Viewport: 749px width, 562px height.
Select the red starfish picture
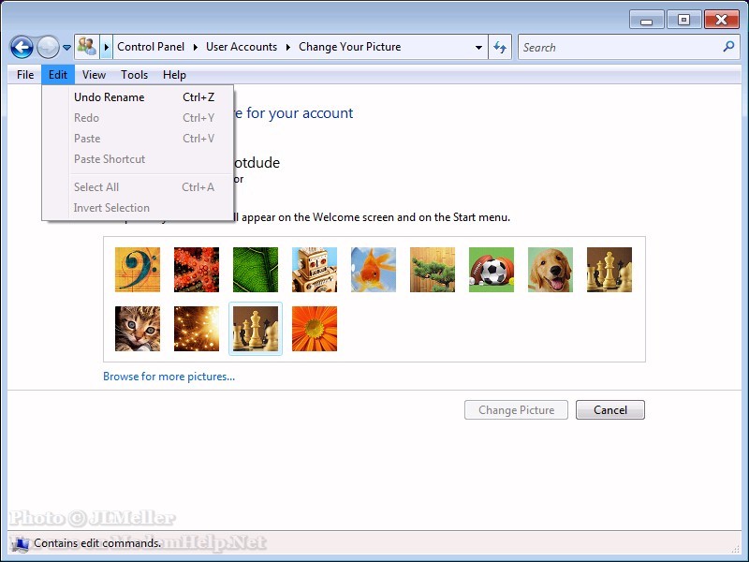[197, 270]
